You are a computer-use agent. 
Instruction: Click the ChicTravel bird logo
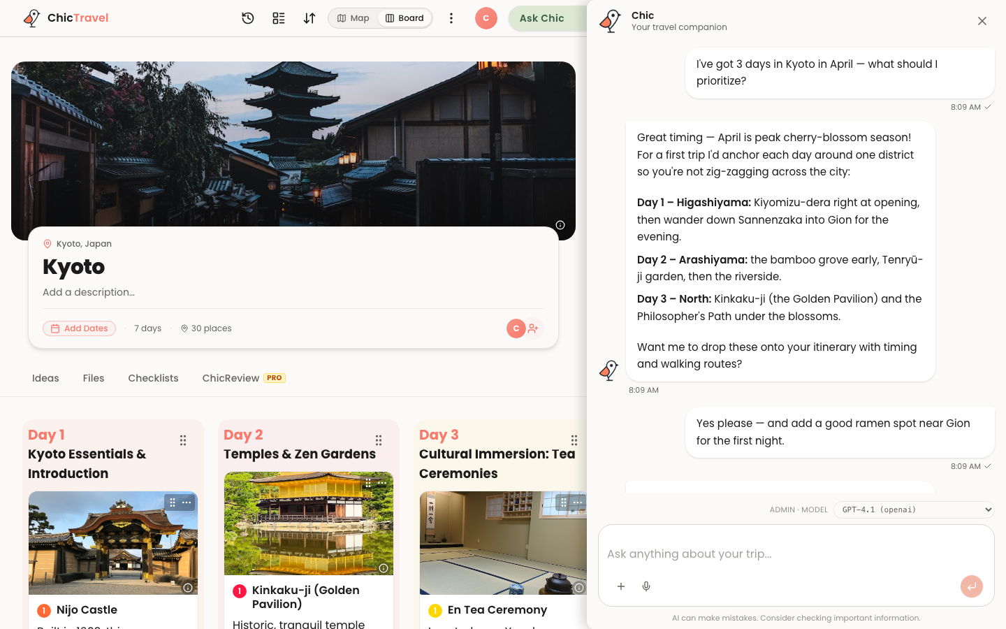click(x=31, y=18)
